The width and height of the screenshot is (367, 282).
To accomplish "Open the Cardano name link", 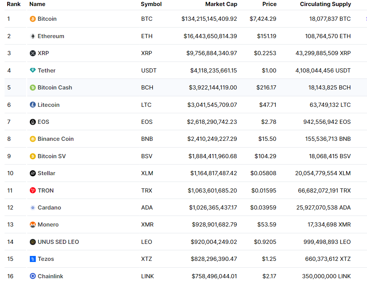I will (50, 208).
